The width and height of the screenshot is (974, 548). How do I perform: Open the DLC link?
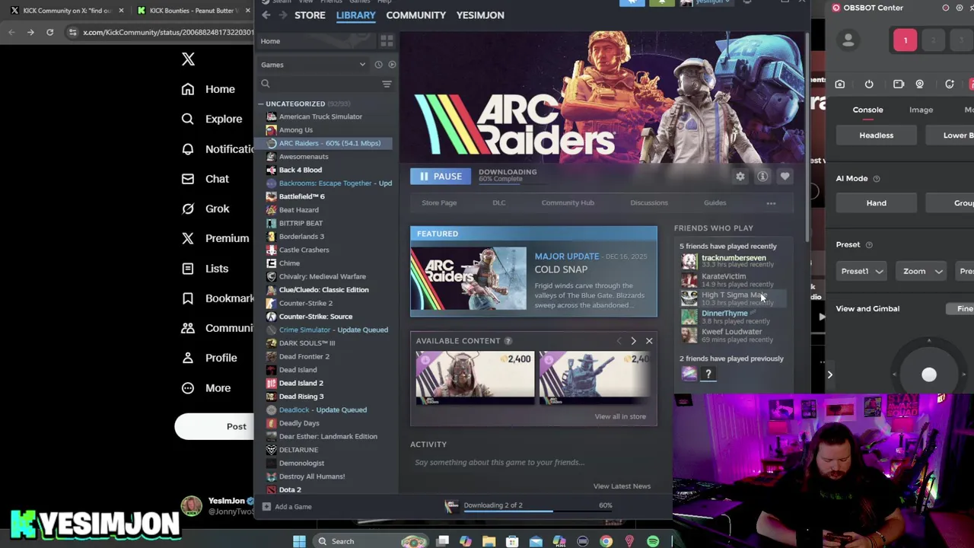[x=498, y=202]
